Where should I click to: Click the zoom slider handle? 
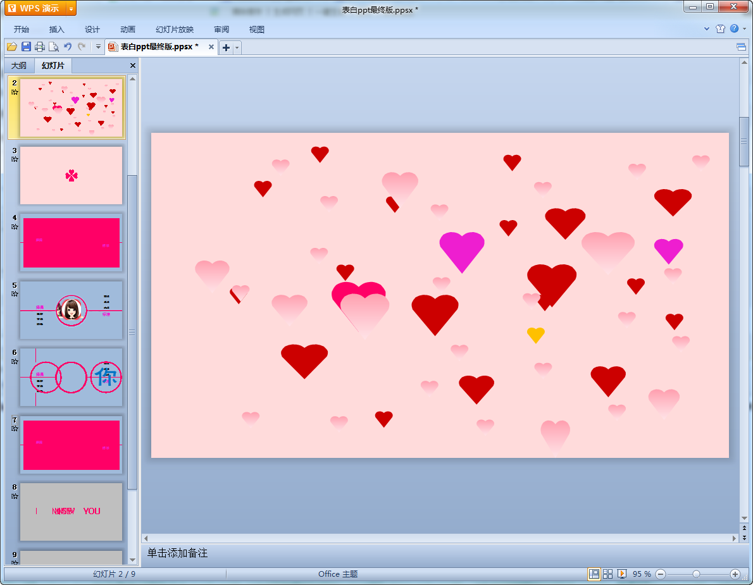(x=696, y=574)
